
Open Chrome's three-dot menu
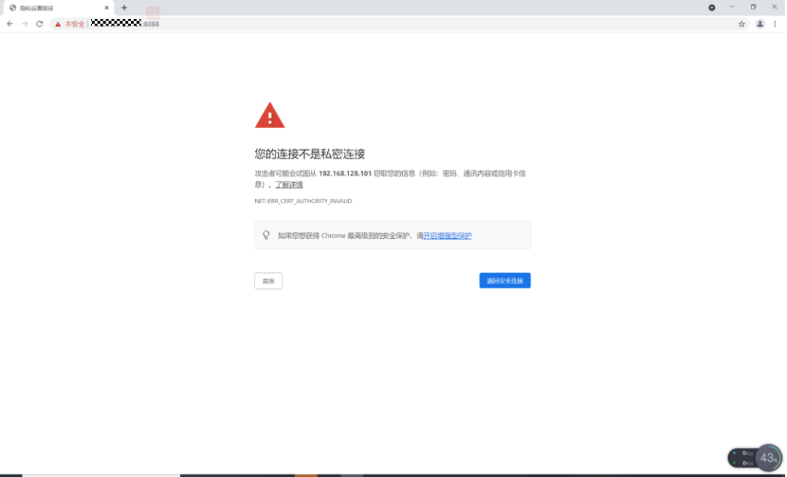pyautogui.click(x=775, y=23)
